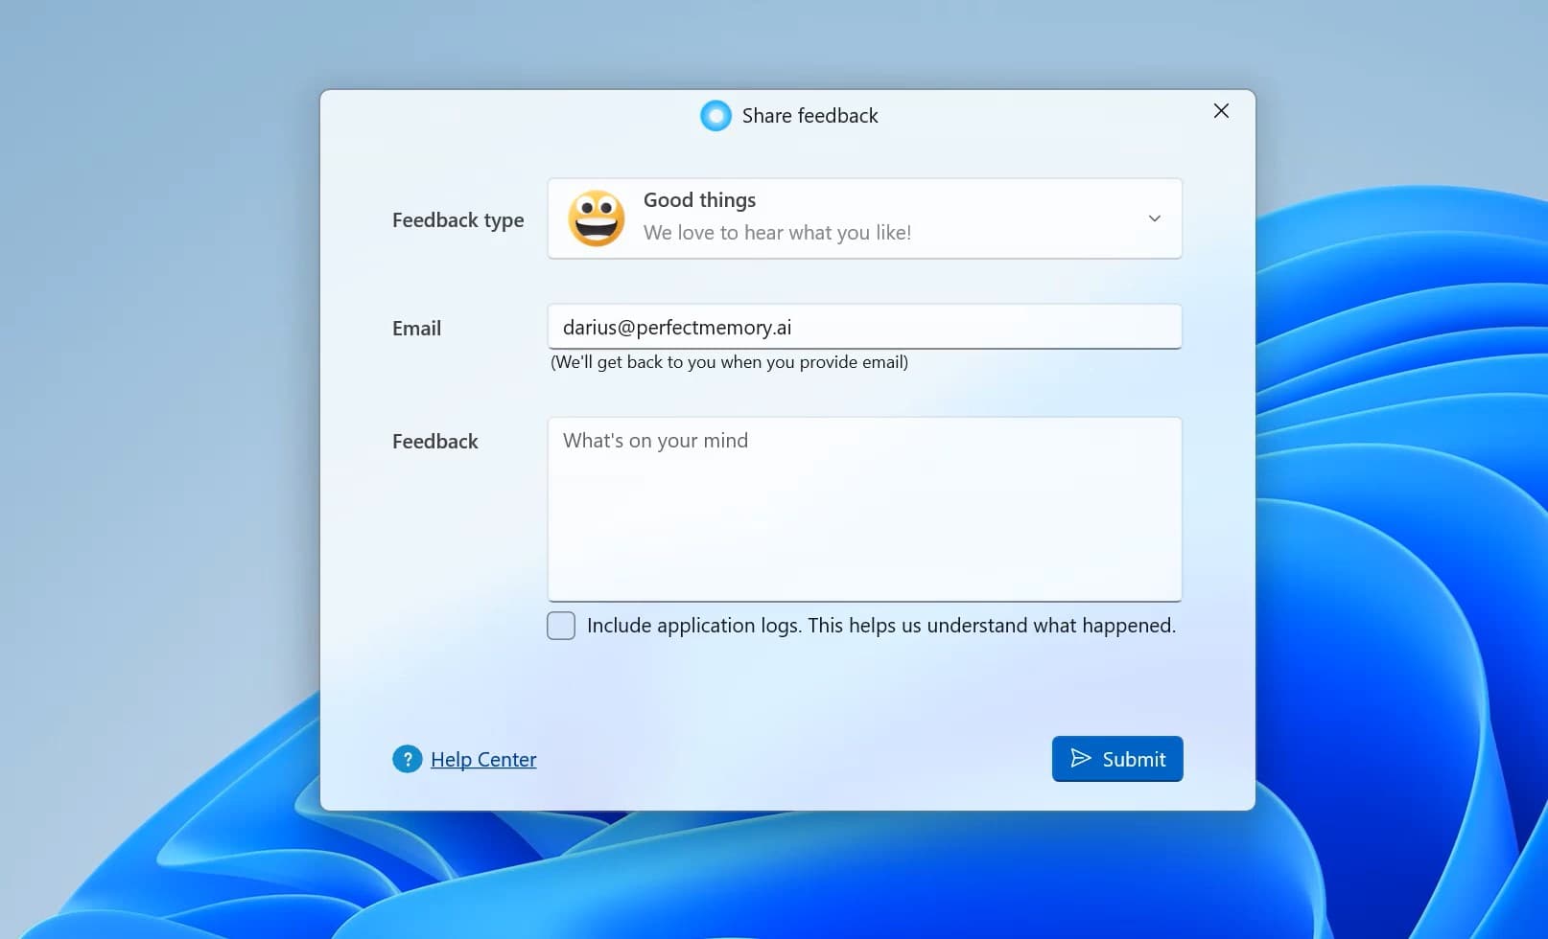
Task: Click the 'Feedback' field label
Action: pyautogui.click(x=434, y=442)
